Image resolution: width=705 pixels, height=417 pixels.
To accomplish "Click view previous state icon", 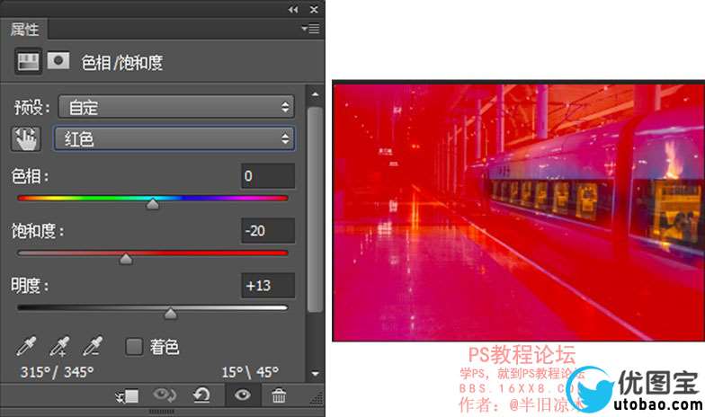I will point(165,395).
